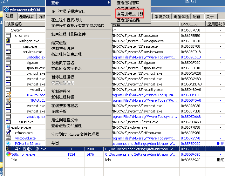This screenshot has height=176, width=225.
Task: Click the PCHunter32.exe icon
Action: 8,144
